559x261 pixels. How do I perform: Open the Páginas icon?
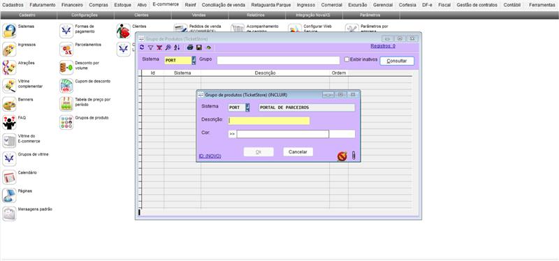(x=9, y=195)
